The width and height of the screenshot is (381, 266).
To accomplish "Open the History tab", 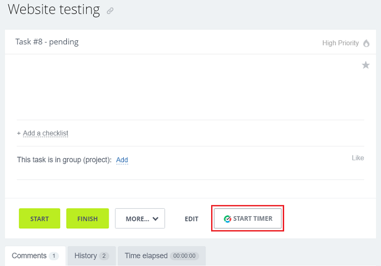I will (x=92, y=256).
